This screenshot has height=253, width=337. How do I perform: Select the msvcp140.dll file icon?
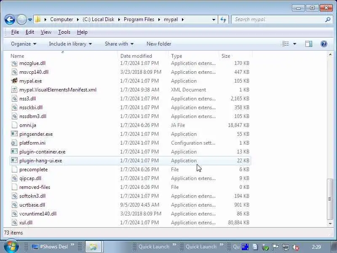coord(14,72)
